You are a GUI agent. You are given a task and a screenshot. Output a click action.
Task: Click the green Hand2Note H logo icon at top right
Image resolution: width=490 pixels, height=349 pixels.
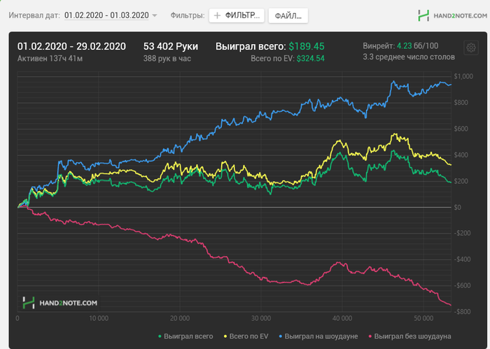423,15
